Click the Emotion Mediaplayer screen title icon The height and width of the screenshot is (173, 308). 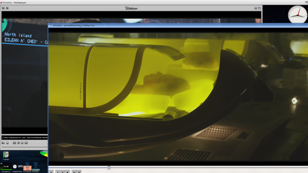pos(2,2)
